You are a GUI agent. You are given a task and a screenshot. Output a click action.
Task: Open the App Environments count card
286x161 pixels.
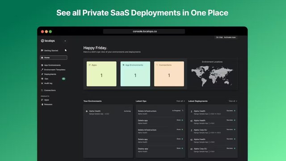click(x=135, y=74)
